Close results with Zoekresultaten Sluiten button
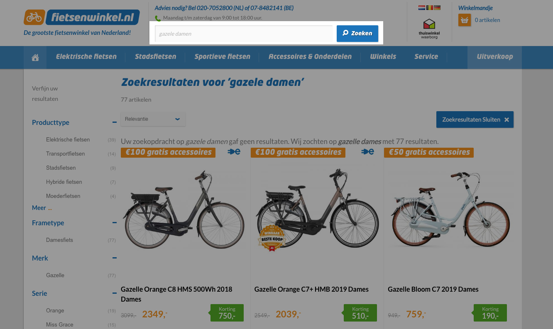The height and width of the screenshot is (329, 553). [475, 119]
